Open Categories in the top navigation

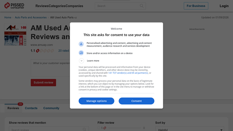57,6
